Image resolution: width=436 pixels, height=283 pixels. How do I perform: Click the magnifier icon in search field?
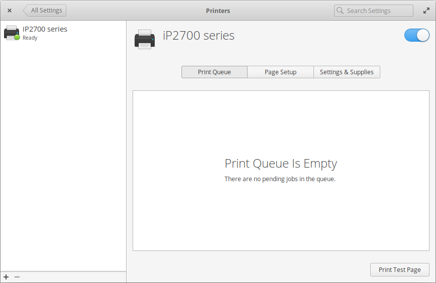[x=340, y=11]
